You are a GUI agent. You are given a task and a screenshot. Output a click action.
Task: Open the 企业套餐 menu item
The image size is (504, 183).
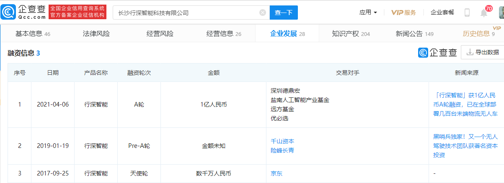(x=442, y=13)
